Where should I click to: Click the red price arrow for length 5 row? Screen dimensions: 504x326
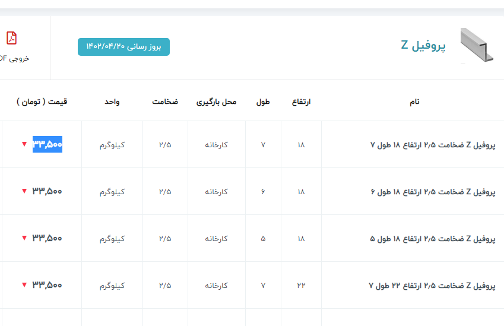24,238
